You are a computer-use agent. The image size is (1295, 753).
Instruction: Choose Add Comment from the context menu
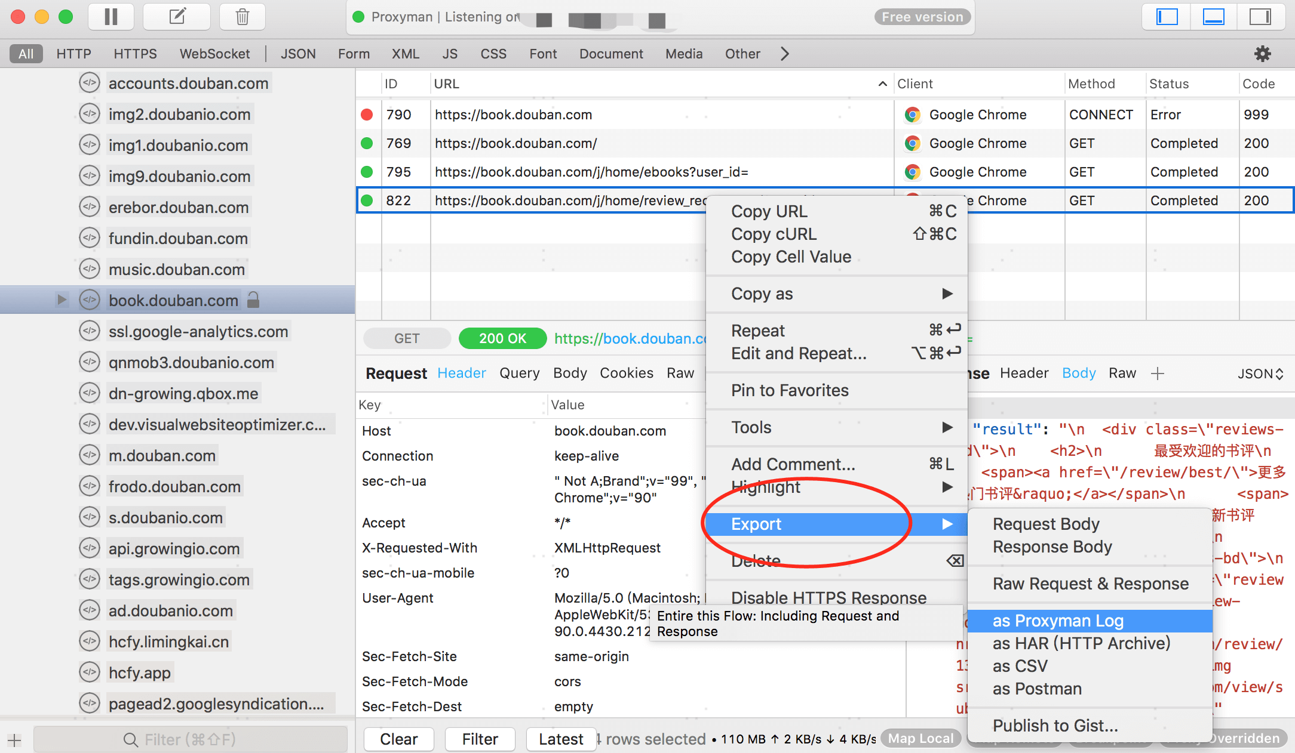click(836, 464)
